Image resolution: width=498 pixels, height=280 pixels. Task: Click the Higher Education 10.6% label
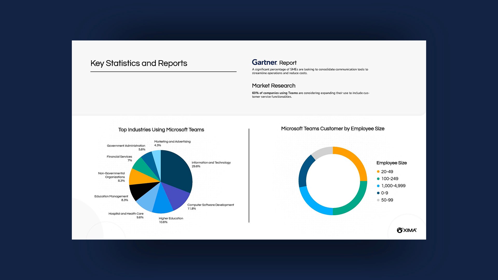[x=171, y=220]
